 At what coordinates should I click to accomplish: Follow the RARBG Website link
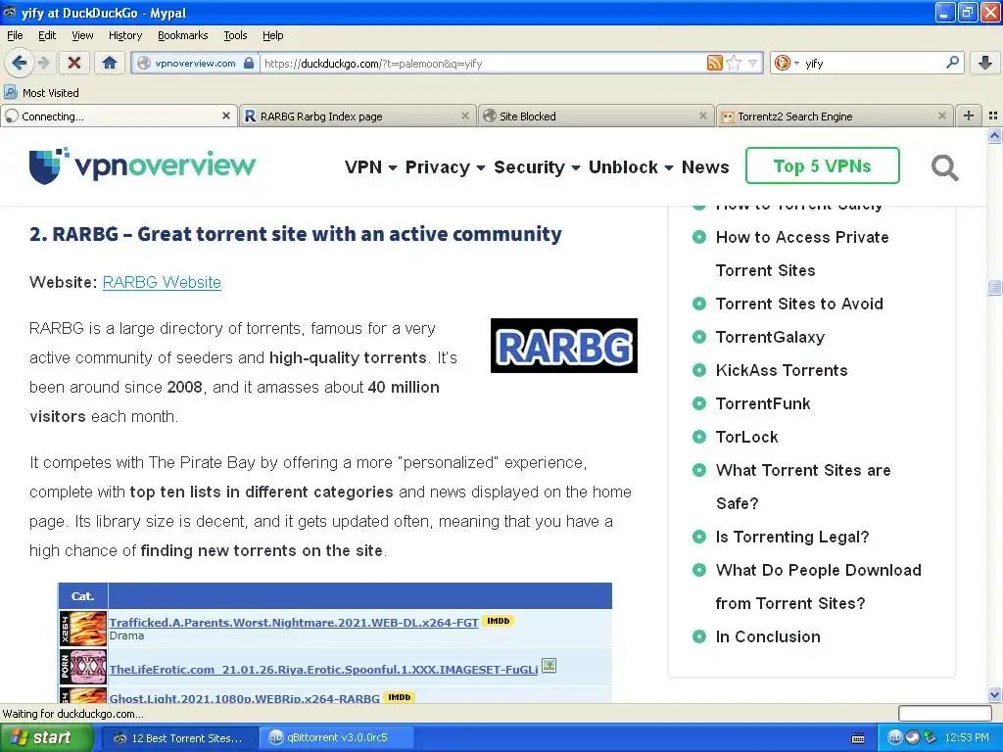coord(162,282)
